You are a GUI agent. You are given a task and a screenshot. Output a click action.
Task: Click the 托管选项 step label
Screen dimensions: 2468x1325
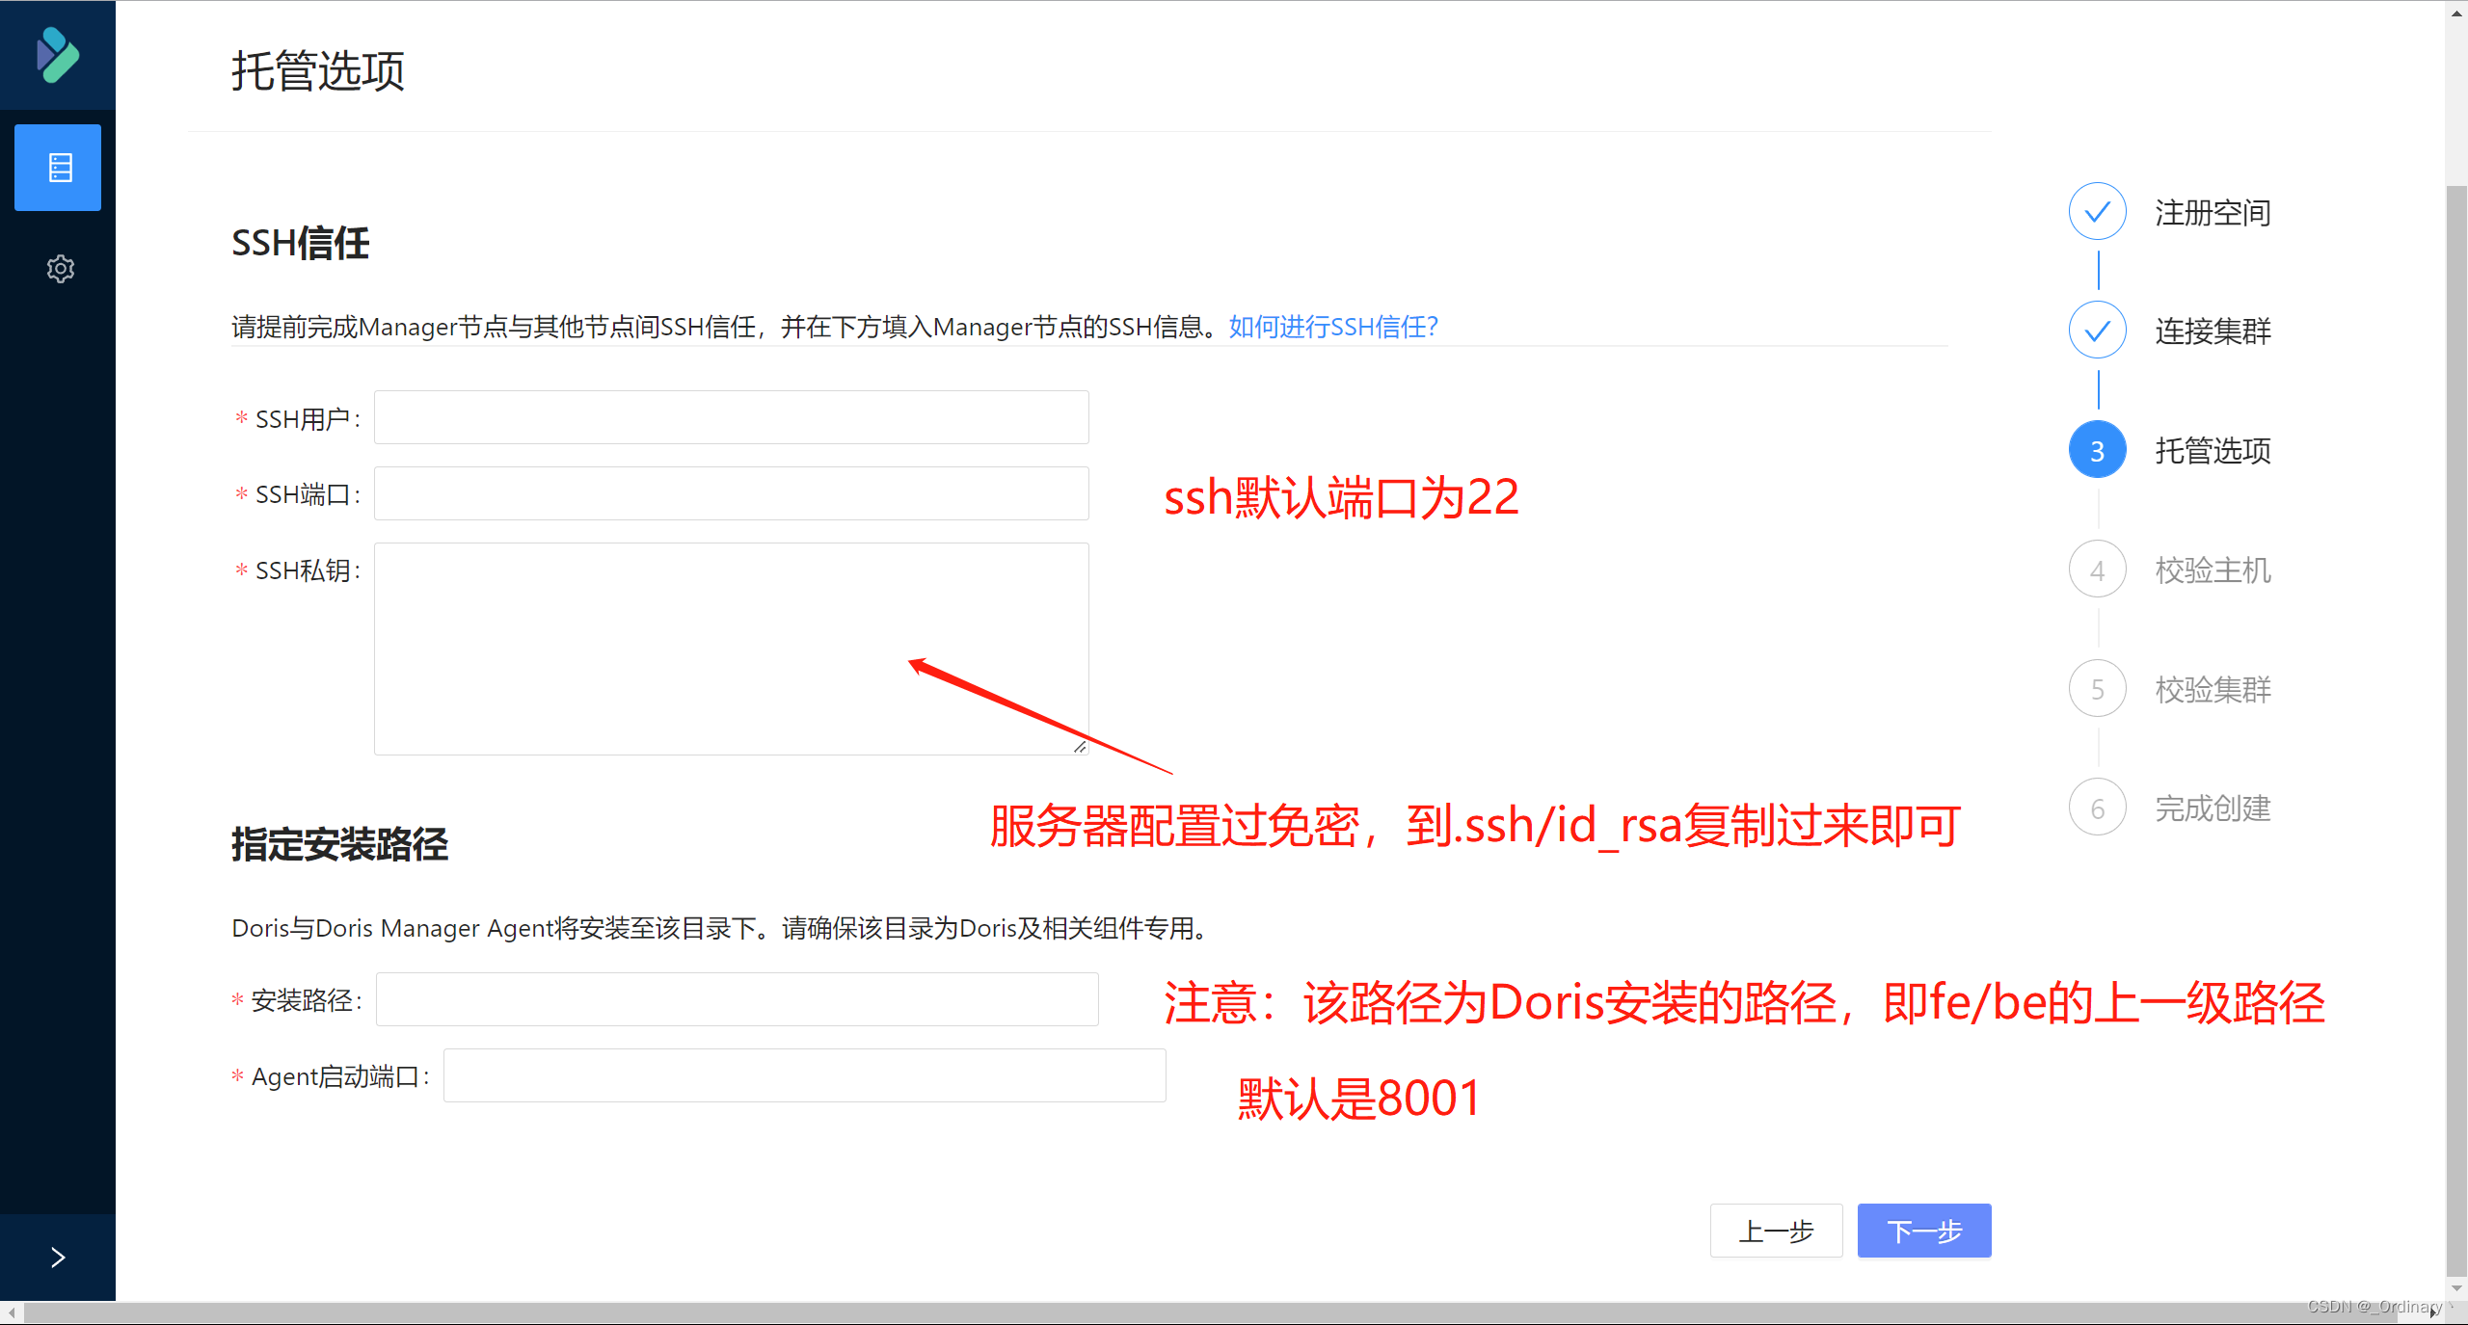[2213, 450]
